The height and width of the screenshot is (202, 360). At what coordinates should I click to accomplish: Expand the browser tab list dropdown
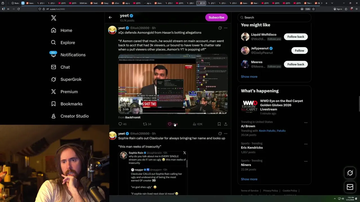tap(332, 3)
